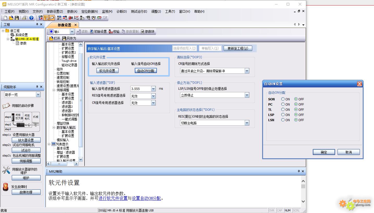This screenshot has height=213, width=374.
Task: Click the hand-shaped toolbar icon
Action: tap(94, 18)
